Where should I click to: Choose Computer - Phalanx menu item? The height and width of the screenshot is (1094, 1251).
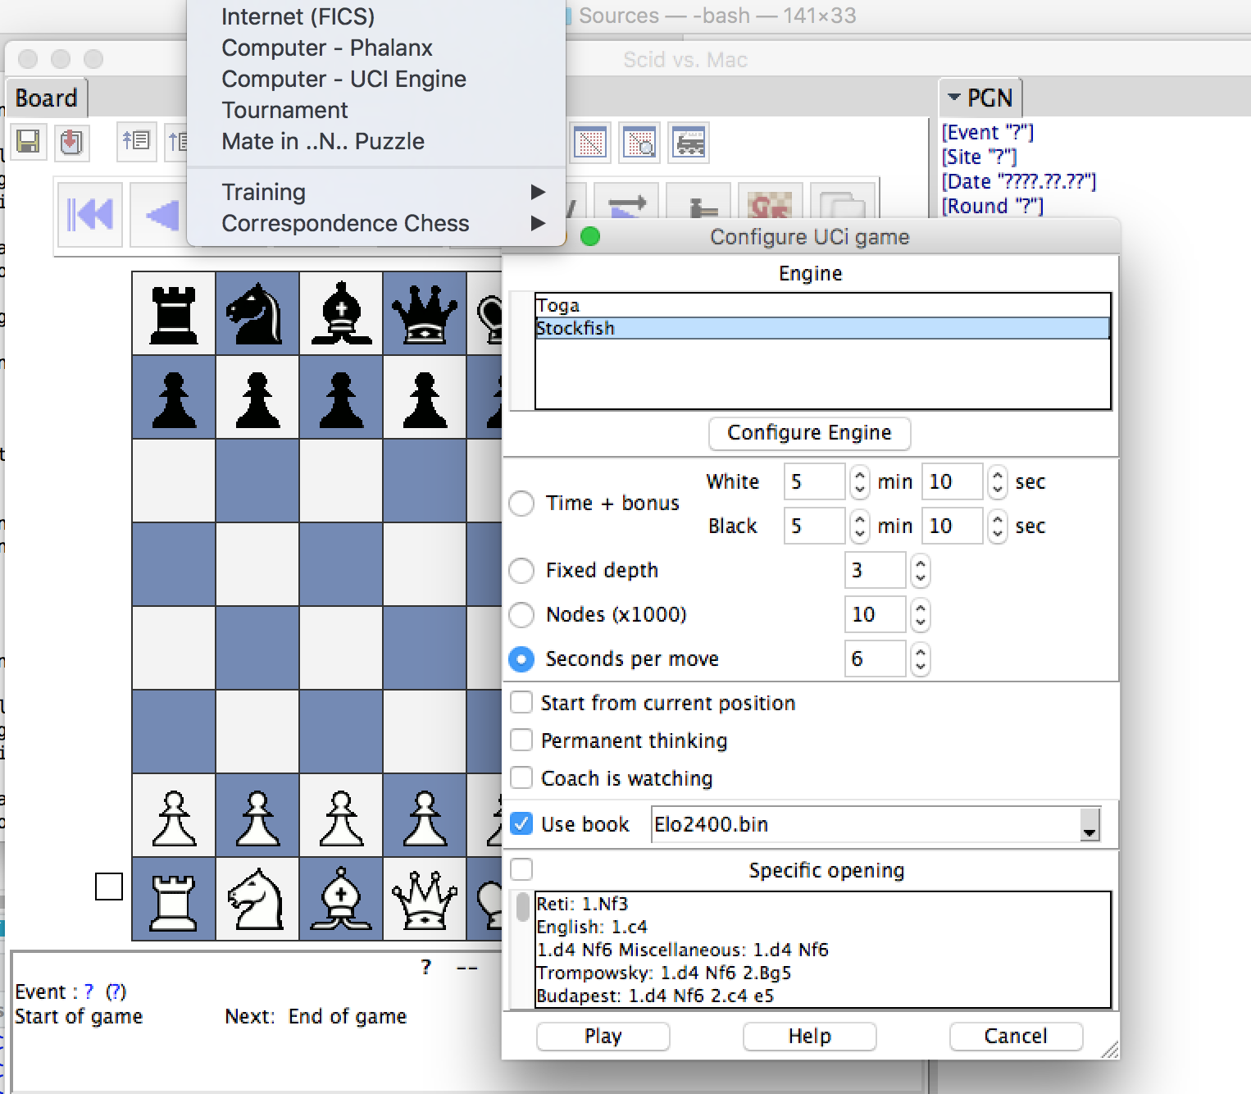[377, 48]
